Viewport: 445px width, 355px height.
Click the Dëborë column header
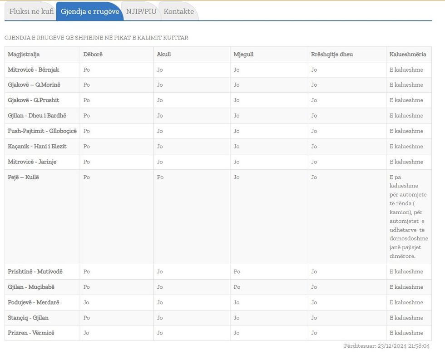click(93, 54)
